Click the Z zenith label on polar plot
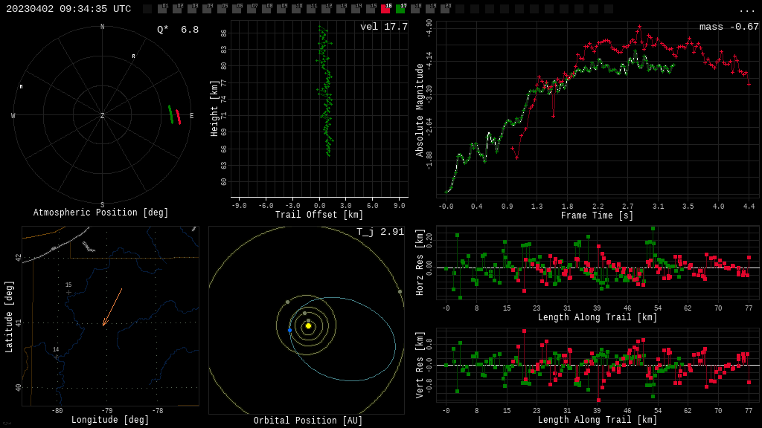The width and height of the screenshot is (762, 428). 103,115
